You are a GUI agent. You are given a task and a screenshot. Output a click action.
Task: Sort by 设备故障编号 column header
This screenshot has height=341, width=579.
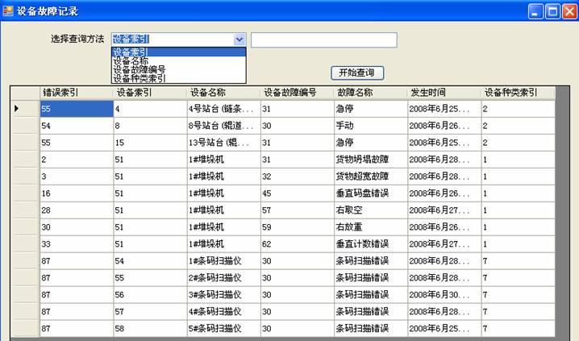pyautogui.click(x=295, y=93)
